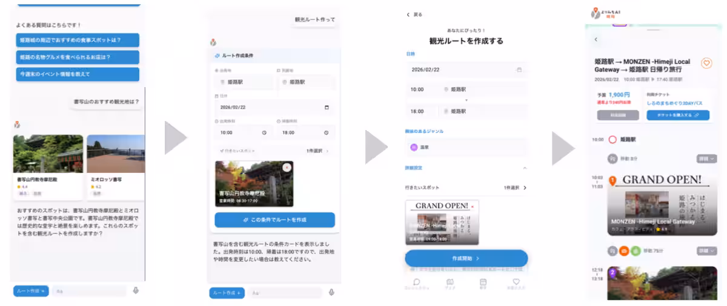Click the 1,900円 budget amount
The width and height of the screenshot is (727, 306).
[x=619, y=95]
